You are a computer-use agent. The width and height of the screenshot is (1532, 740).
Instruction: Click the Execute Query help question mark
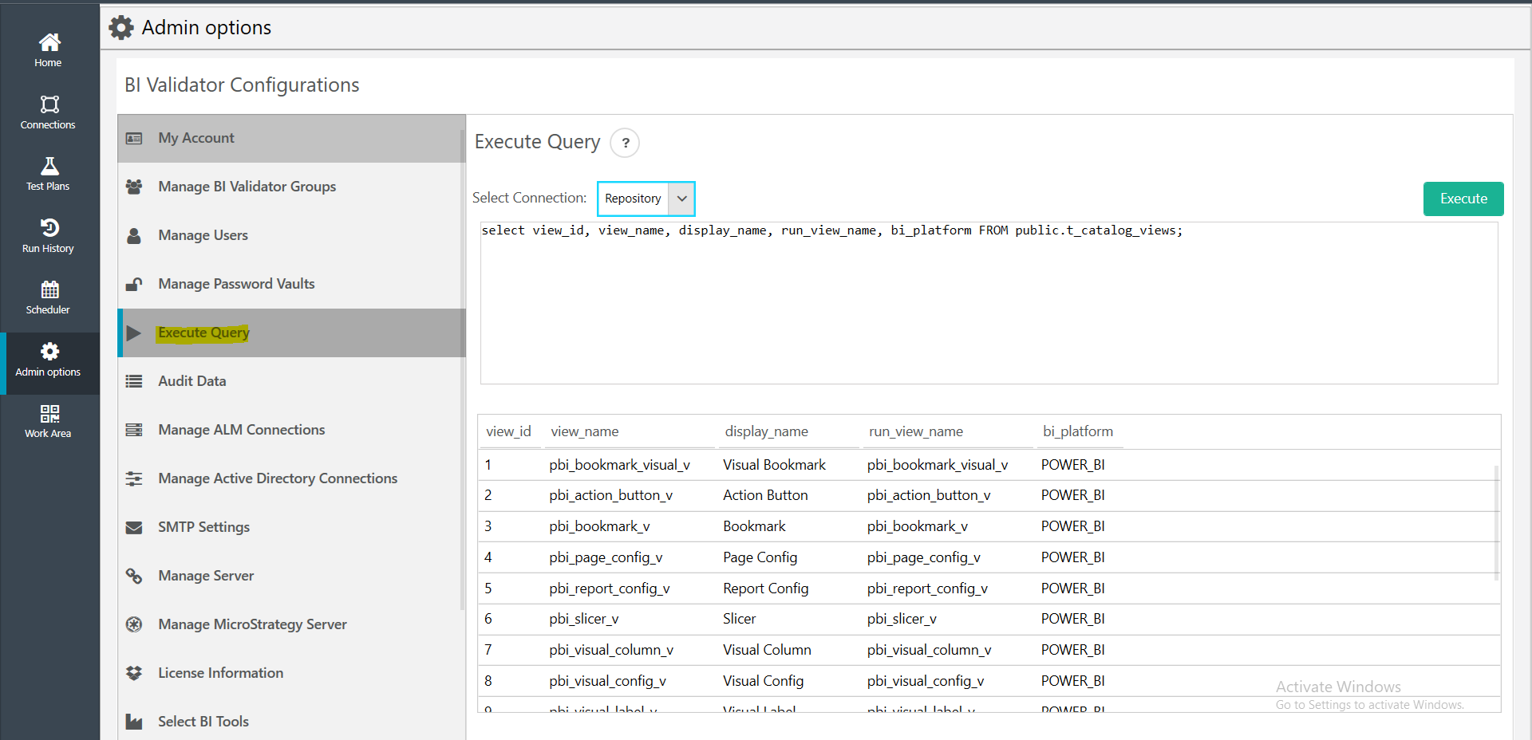pyautogui.click(x=626, y=143)
